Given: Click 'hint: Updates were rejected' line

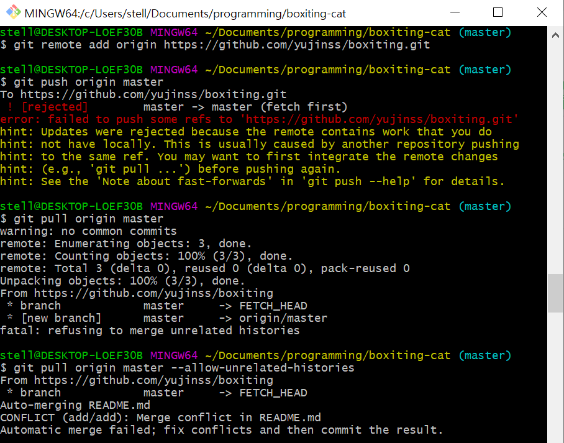Looking at the screenshot, I should [246, 132].
